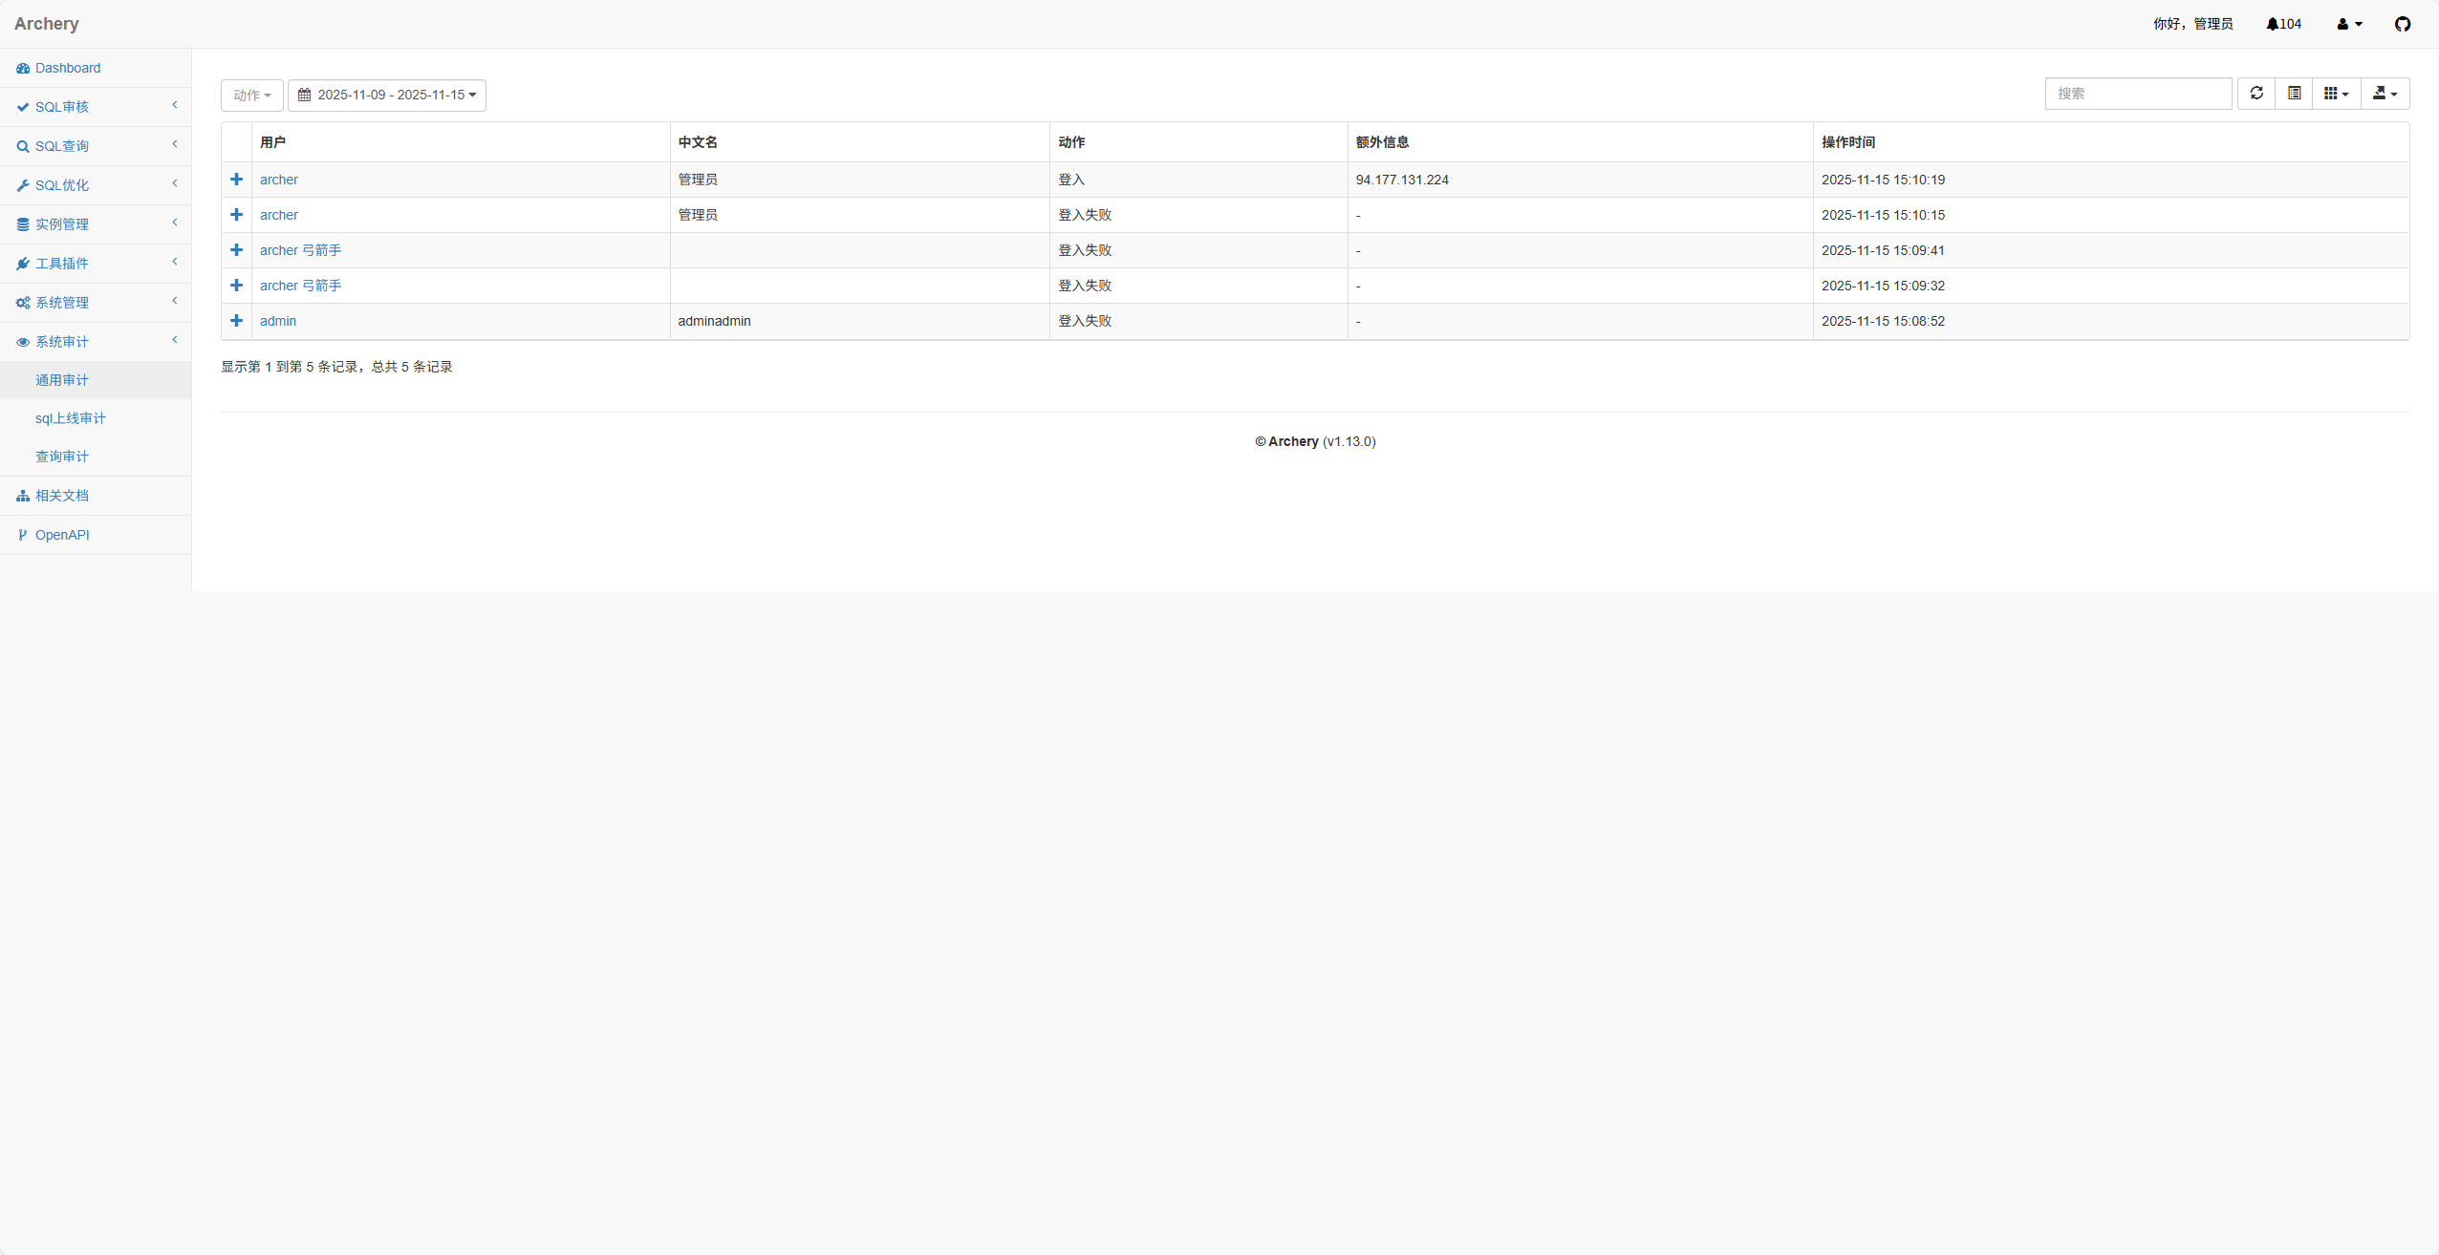This screenshot has width=2439, height=1255.
Task: Expand the SQL审核 sidebar menu
Action: coord(62,107)
